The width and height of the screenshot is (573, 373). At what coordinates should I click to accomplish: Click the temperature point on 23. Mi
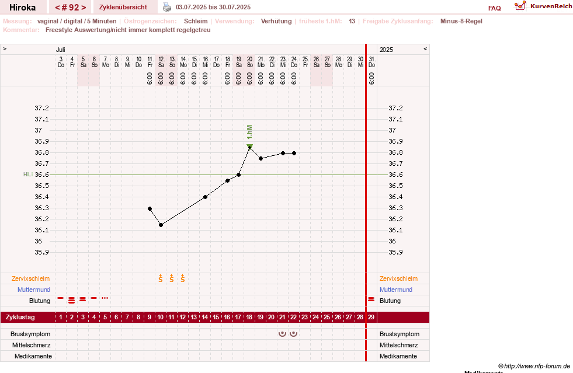283,154
